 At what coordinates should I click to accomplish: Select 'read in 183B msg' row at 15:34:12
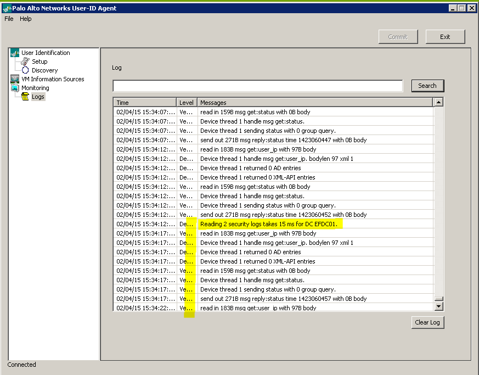pos(273,149)
